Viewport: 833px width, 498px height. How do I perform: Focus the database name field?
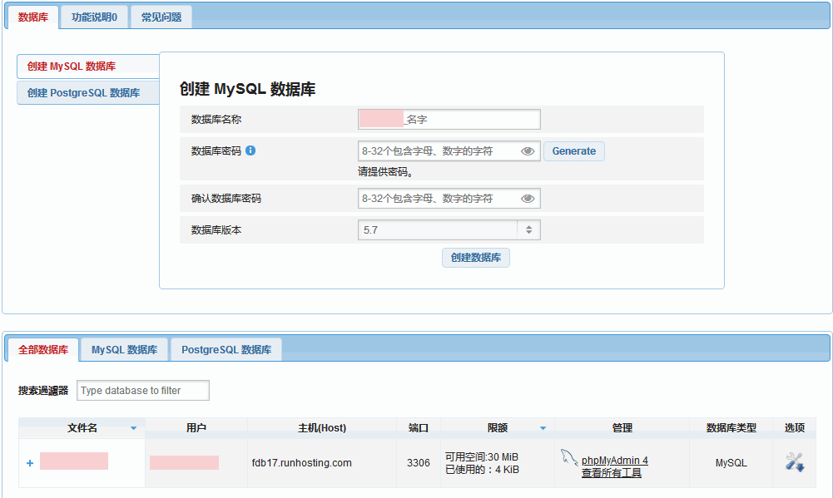pyautogui.click(x=449, y=120)
